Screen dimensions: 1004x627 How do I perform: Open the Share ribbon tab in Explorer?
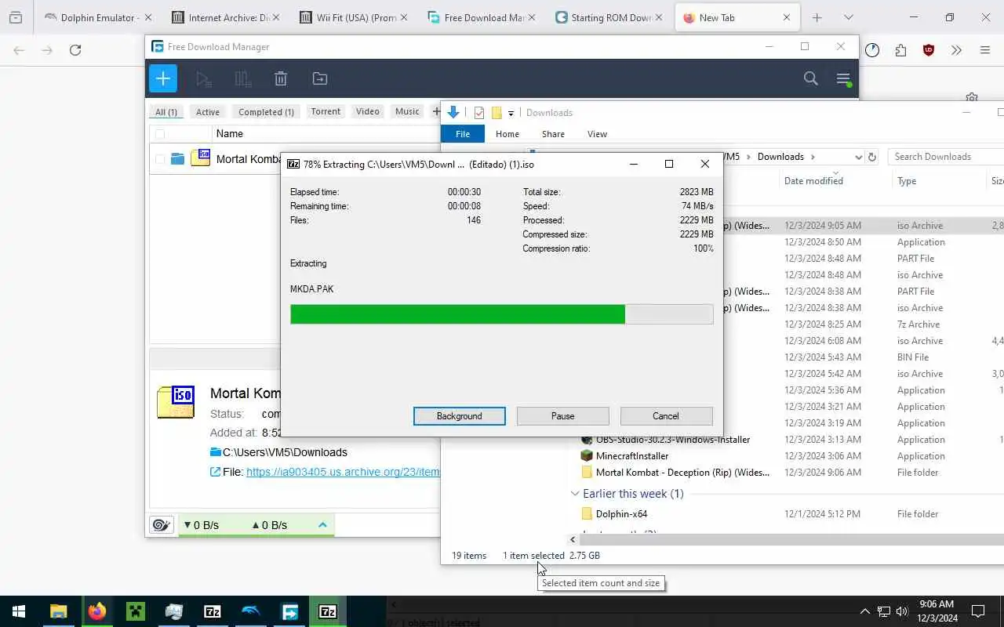coord(553,134)
